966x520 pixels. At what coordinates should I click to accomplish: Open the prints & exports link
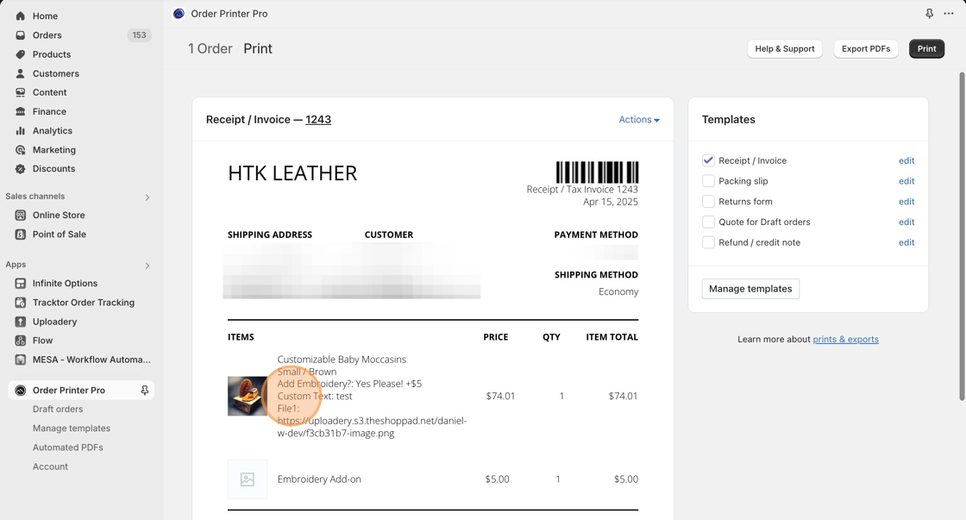point(845,340)
